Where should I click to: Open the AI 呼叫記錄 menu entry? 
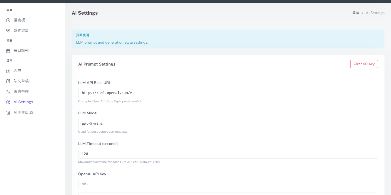click(x=24, y=112)
